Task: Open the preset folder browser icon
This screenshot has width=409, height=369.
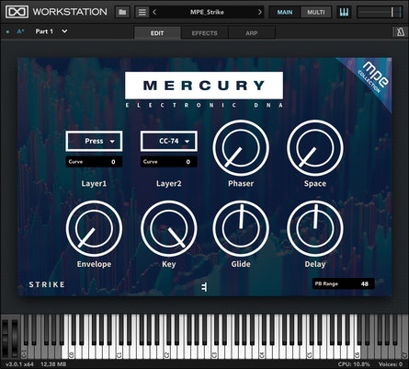Action: (122, 12)
